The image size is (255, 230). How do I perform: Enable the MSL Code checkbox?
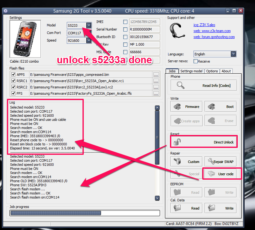[x=125, y=52]
